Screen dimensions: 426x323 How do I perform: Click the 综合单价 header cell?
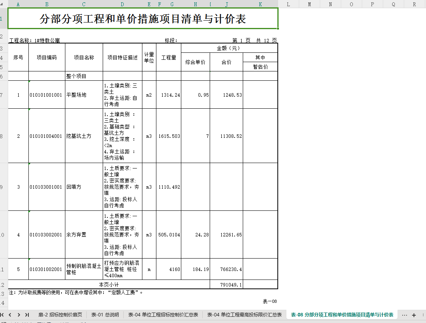195,62
